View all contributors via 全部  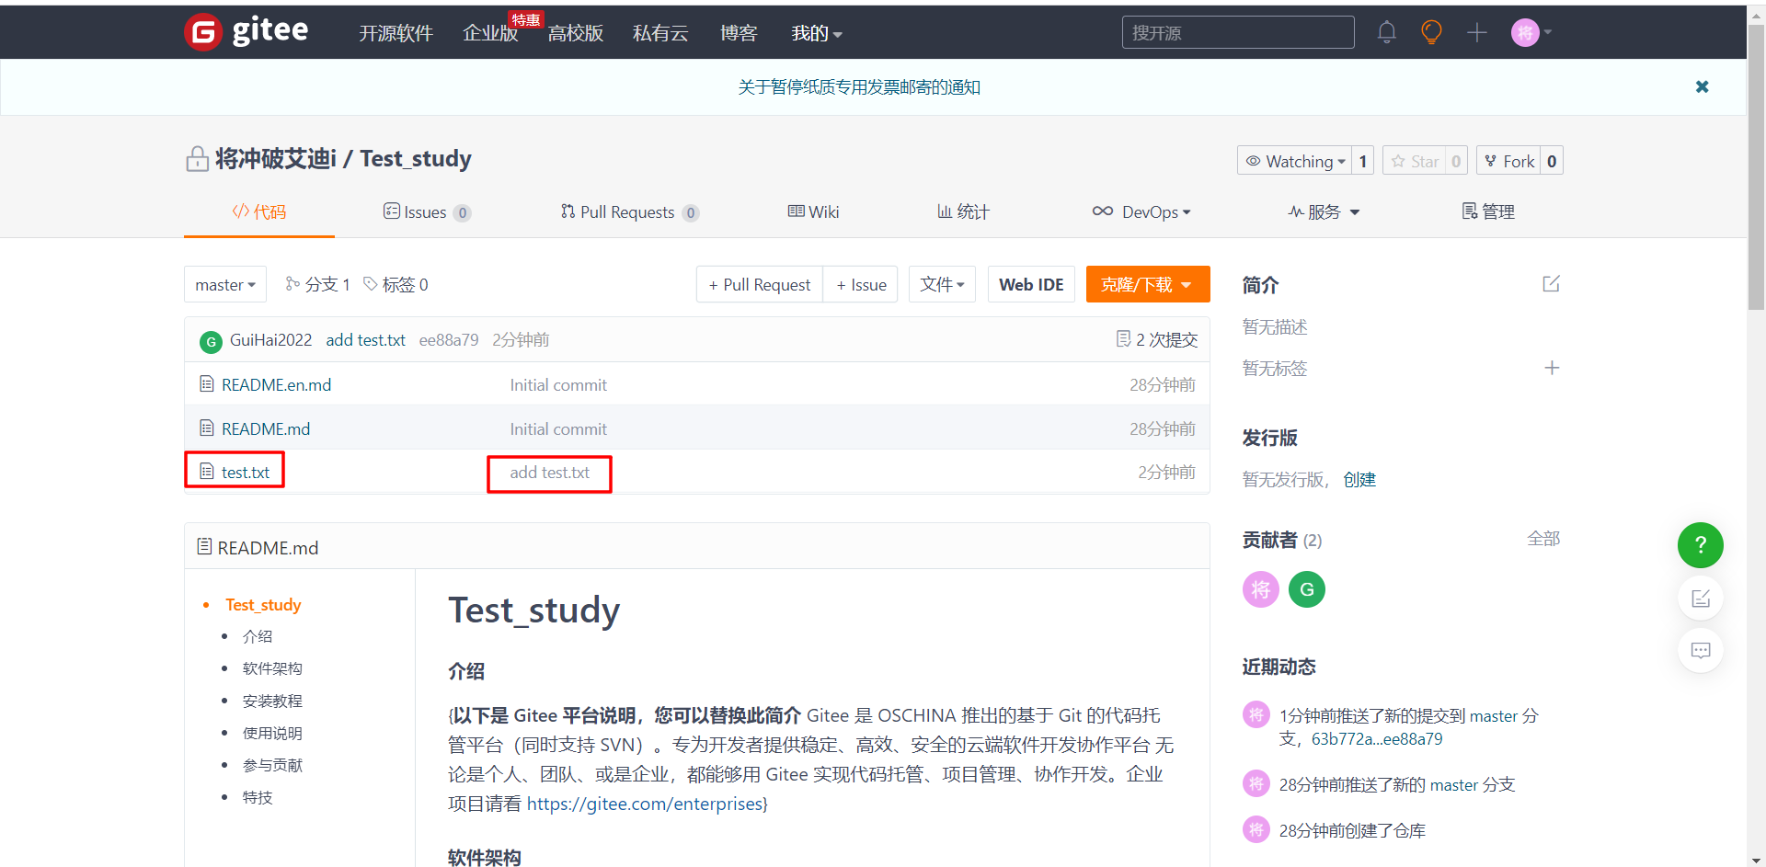[1543, 539]
